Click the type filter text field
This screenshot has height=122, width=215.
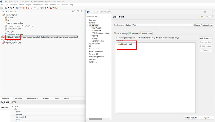(x=98, y=16)
